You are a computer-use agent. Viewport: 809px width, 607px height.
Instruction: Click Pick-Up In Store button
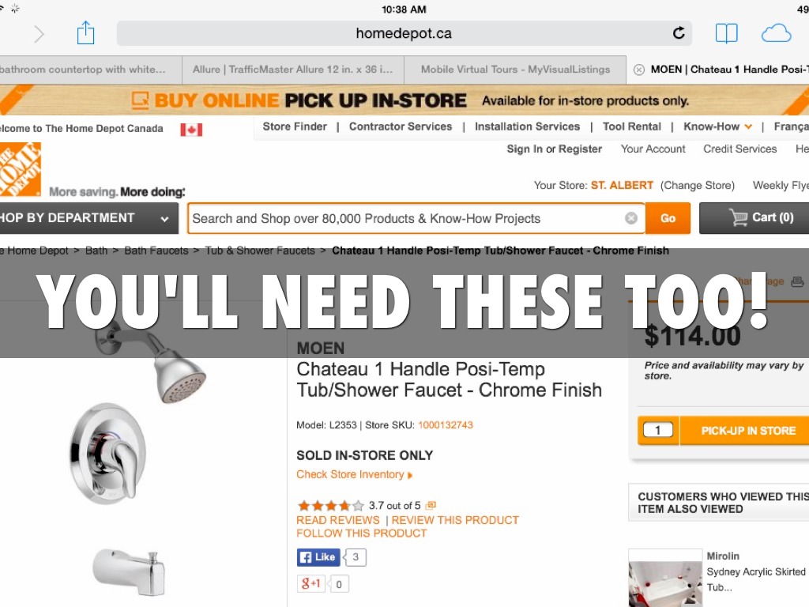(747, 431)
